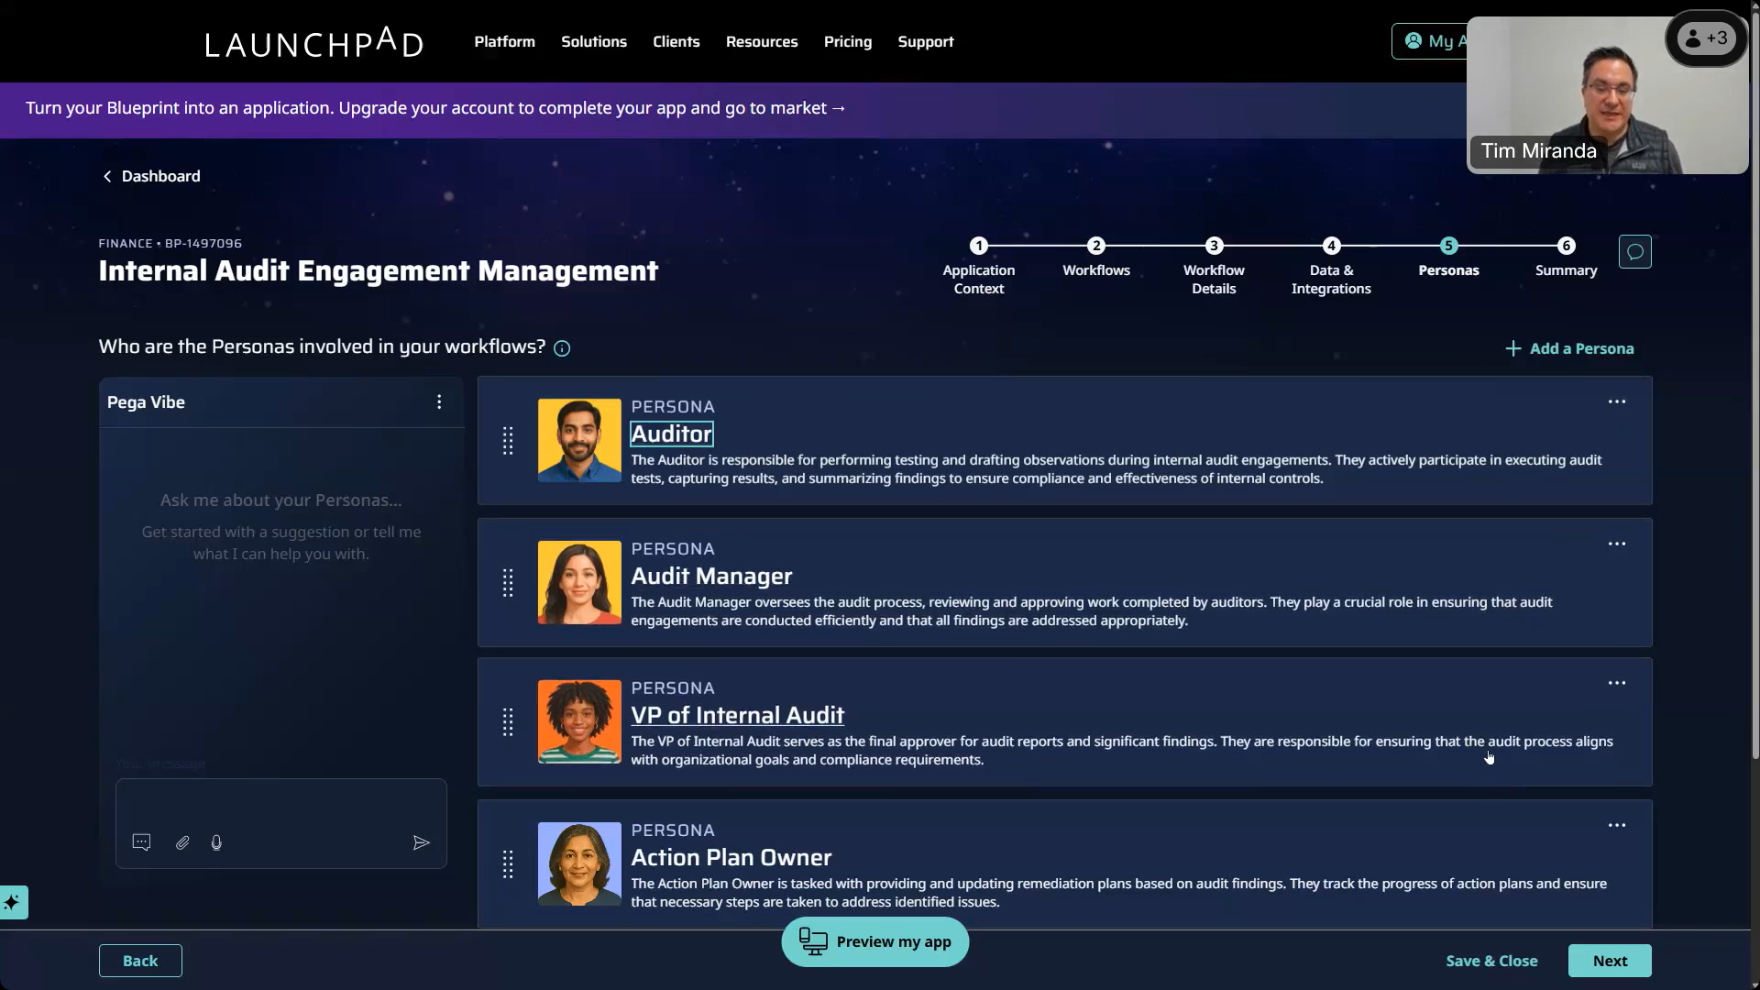This screenshot has width=1760, height=990.
Task: Open Pega Vibe panel kebab menu
Action: 439,402
